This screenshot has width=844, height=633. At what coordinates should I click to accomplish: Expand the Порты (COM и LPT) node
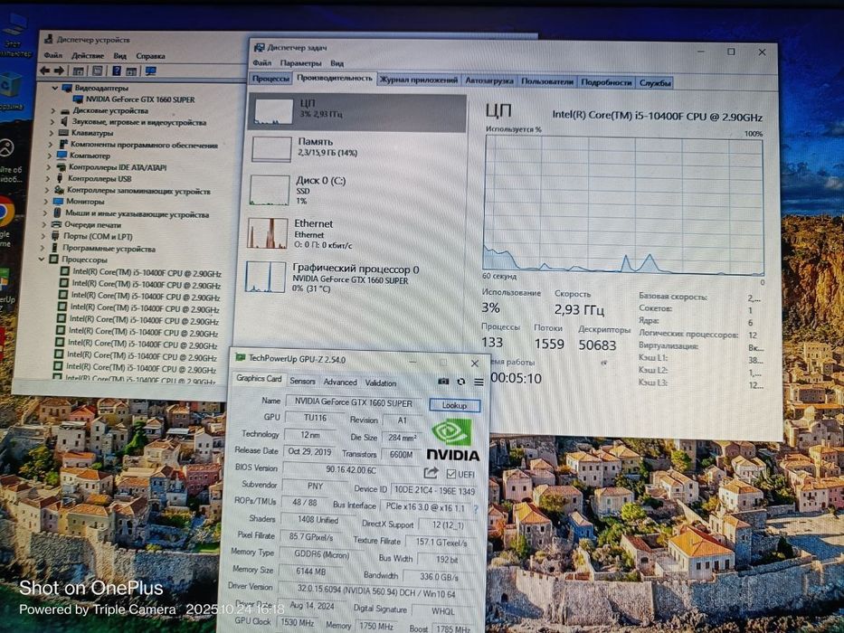click(x=43, y=236)
